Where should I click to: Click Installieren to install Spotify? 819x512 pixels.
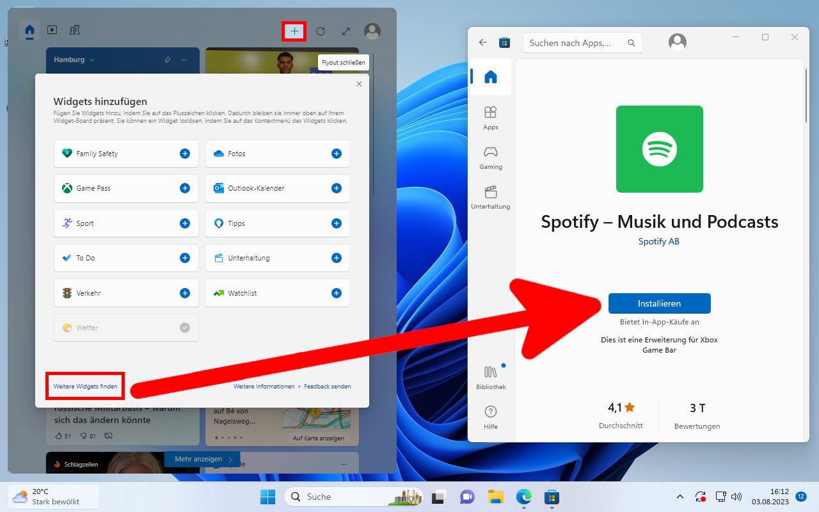click(660, 303)
